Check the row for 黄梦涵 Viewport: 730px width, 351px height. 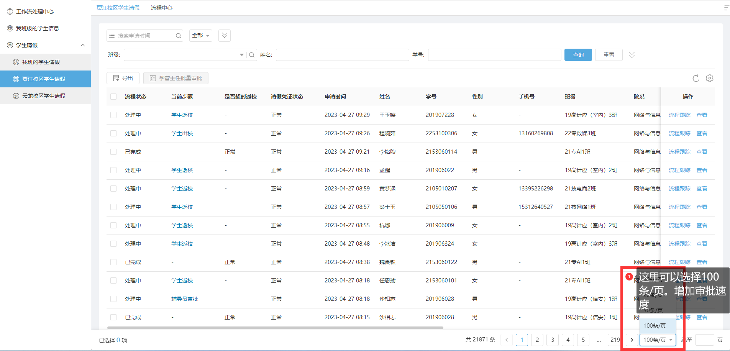pyautogui.click(x=113, y=189)
